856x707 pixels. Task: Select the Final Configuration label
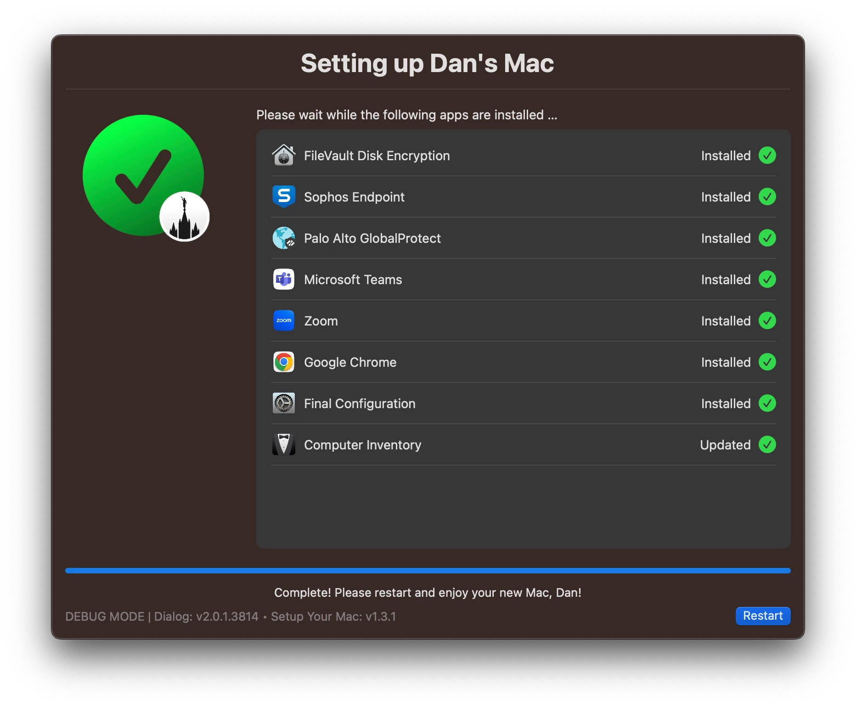coord(360,404)
